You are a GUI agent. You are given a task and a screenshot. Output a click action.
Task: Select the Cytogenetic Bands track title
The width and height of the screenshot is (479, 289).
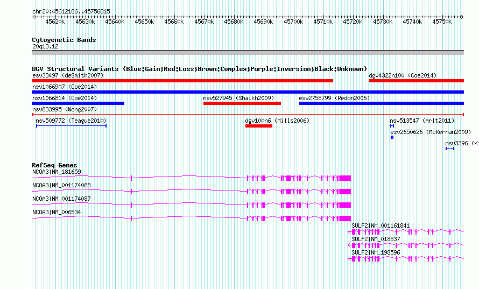pos(64,40)
